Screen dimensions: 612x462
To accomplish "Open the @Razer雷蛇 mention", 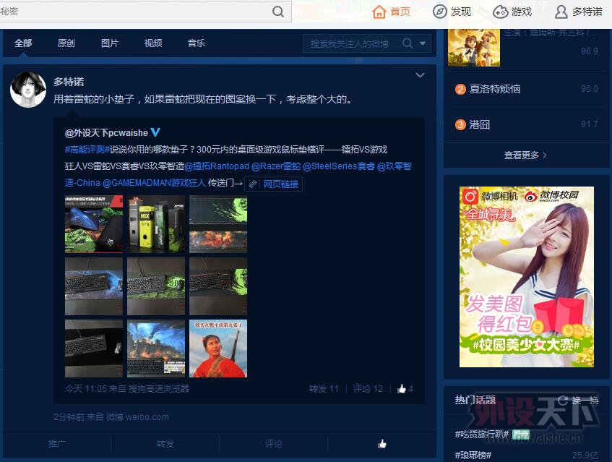I will pyautogui.click(x=276, y=166).
